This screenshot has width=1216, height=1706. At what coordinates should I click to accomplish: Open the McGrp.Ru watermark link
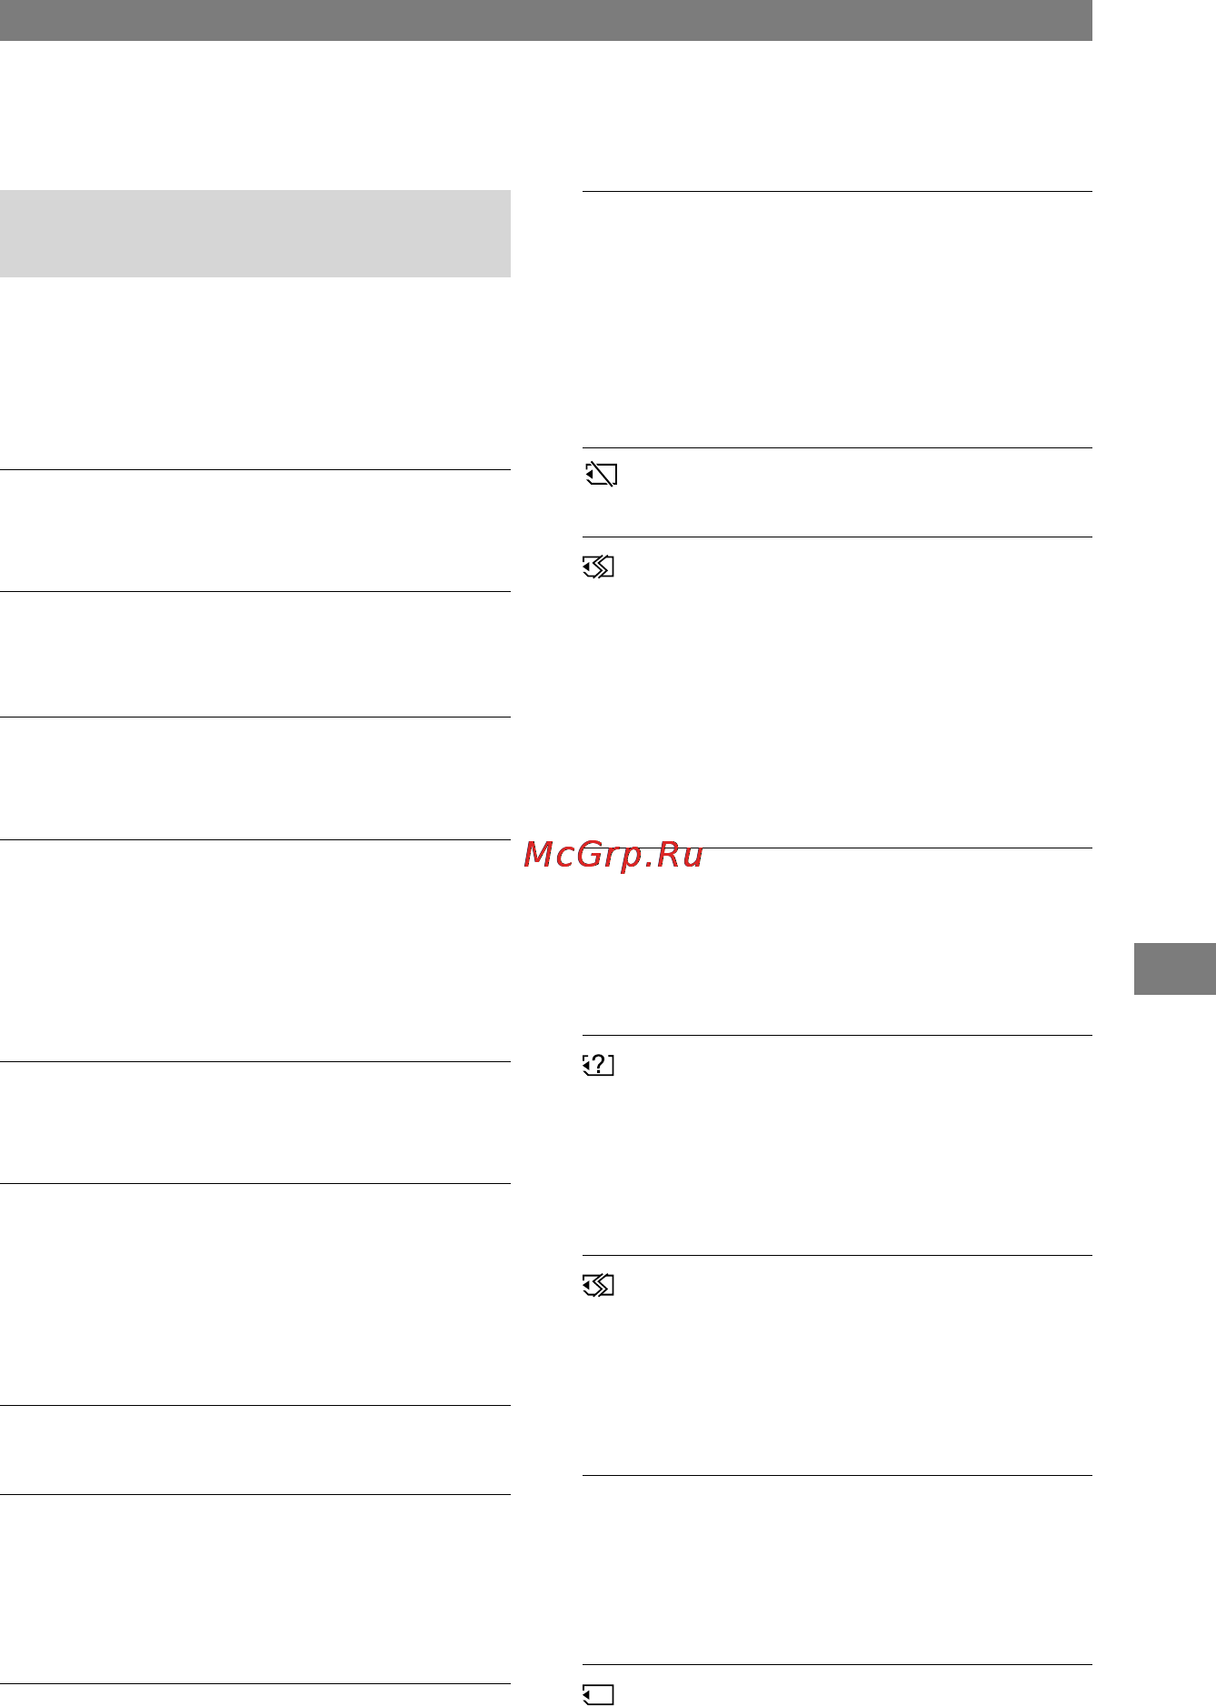(613, 855)
